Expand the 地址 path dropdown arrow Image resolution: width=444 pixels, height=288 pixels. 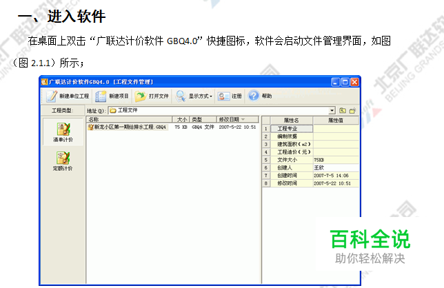[332, 111]
